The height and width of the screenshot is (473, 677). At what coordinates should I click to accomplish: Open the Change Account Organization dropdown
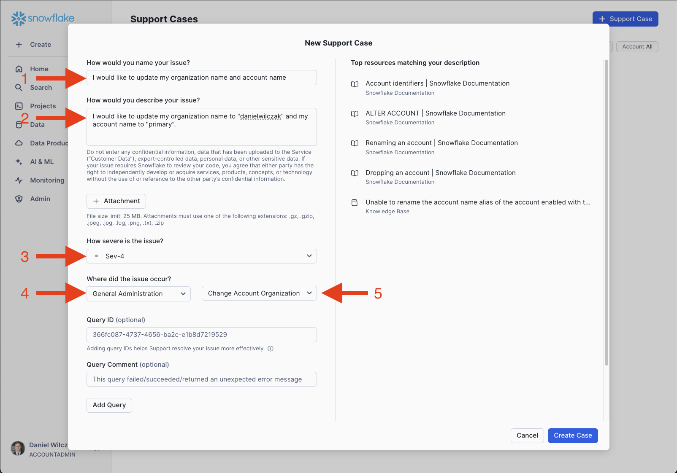259,293
